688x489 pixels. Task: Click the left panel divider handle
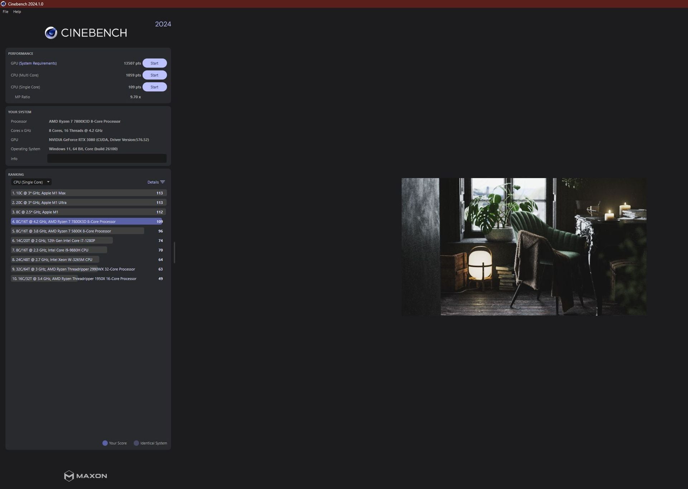(x=175, y=252)
